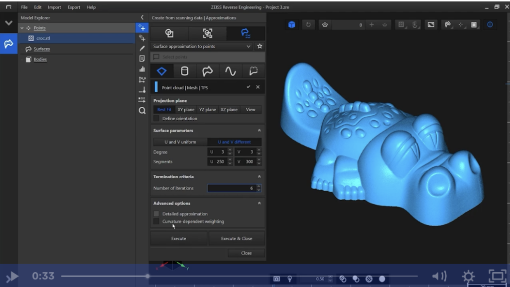This screenshot has width=510, height=287.
Task: Select the Surface approximation tab icon
Action: pos(246,33)
